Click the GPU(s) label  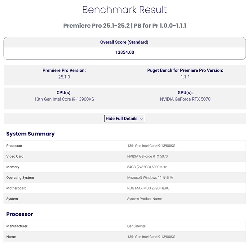[185, 93]
